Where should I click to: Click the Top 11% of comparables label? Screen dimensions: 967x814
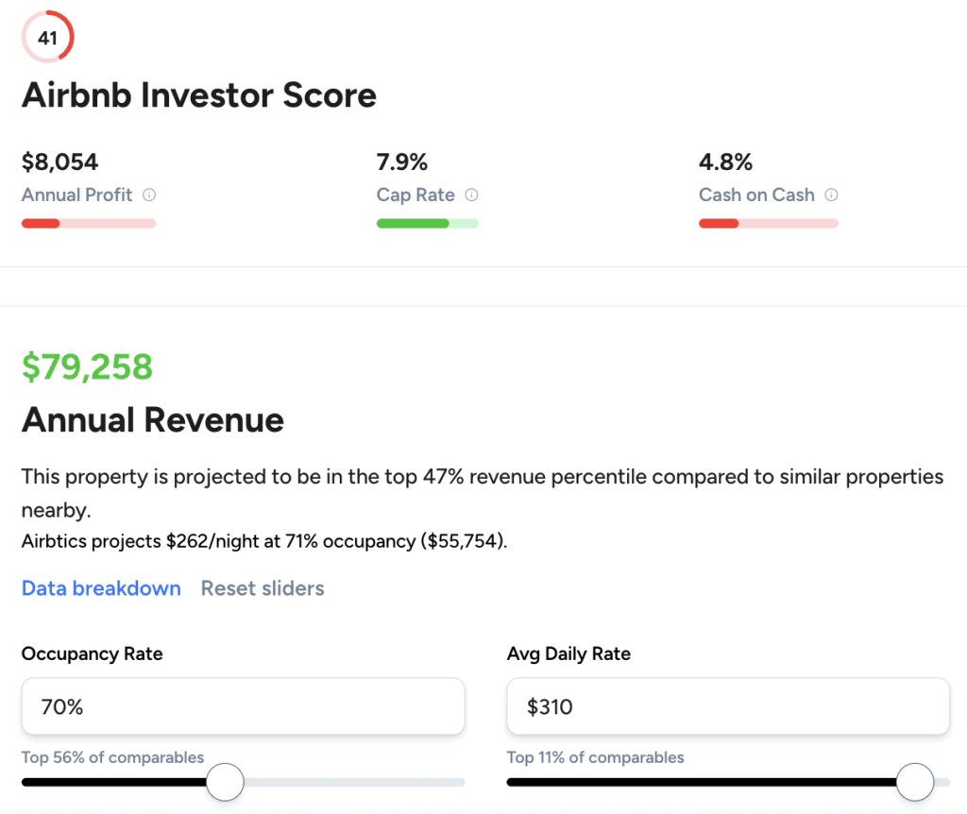(595, 757)
